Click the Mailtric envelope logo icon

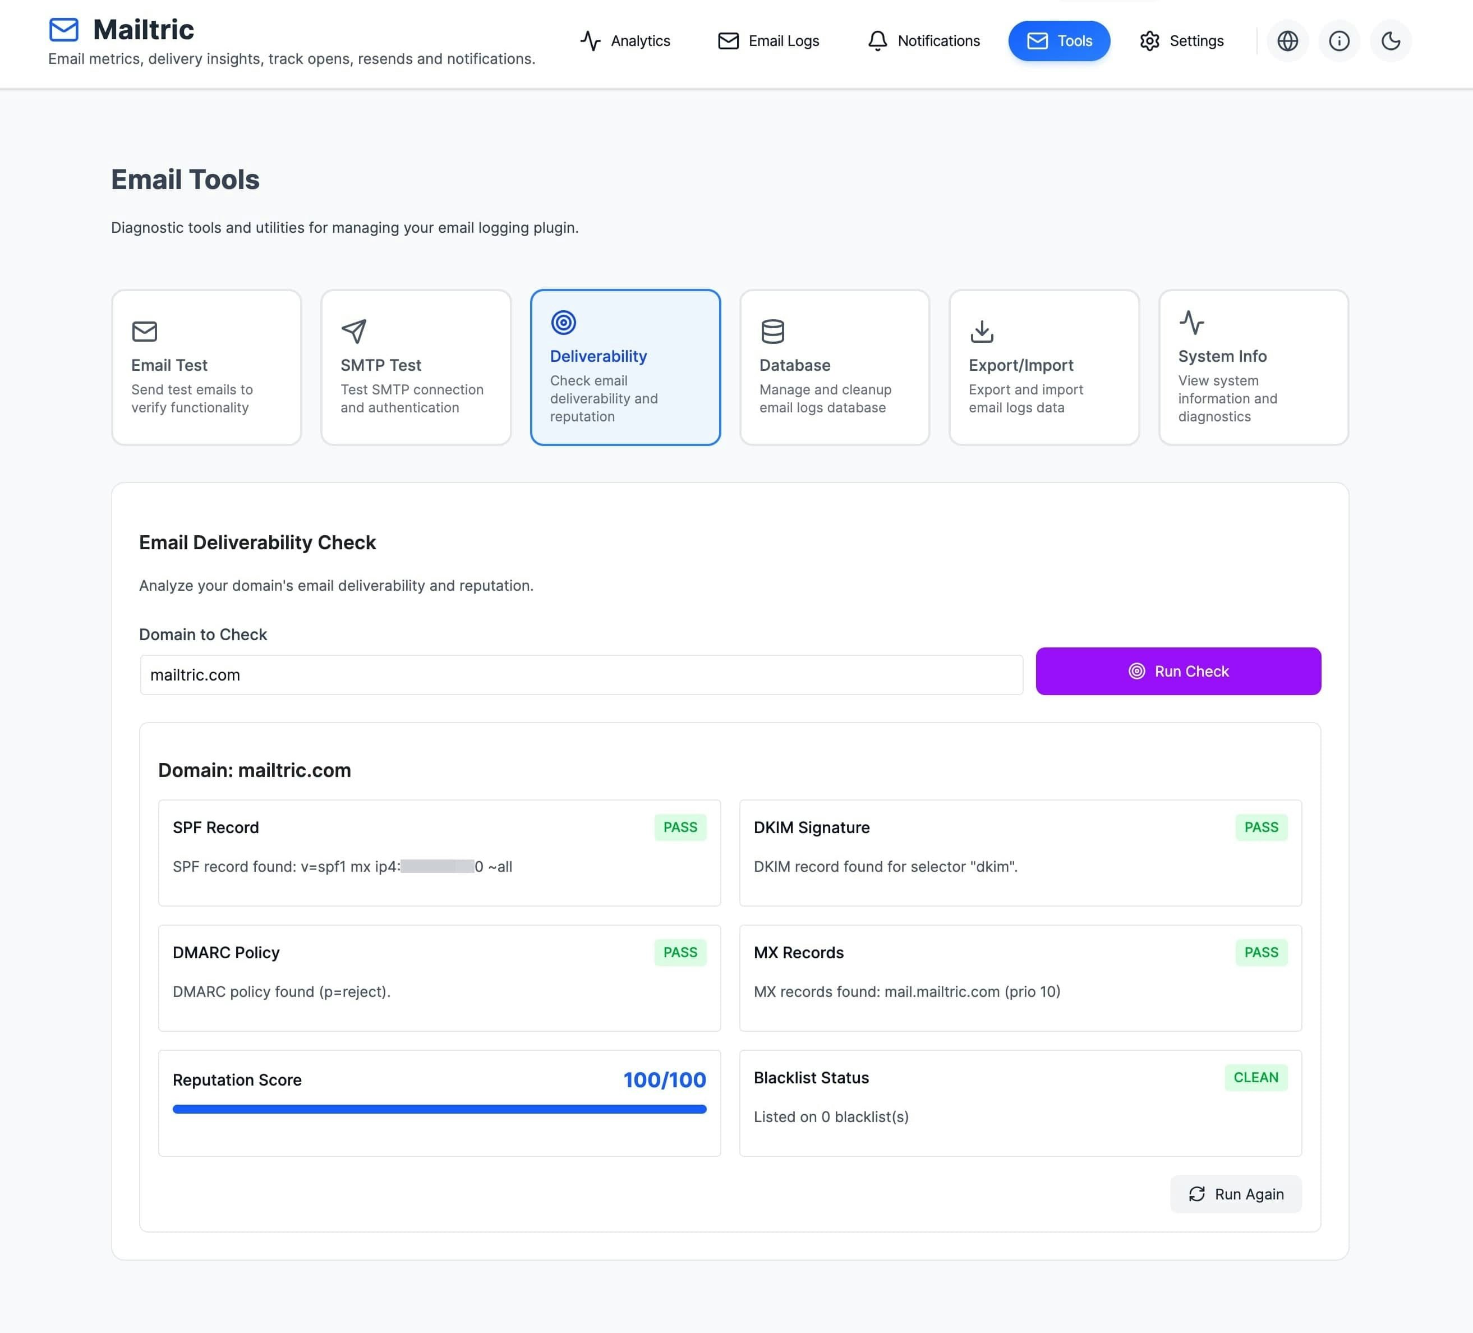pyautogui.click(x=63, y=30)
